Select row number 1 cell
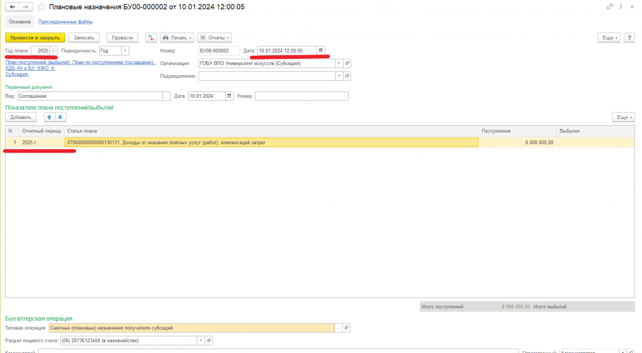This screenshot has height=353, width=642. [x=13, y=143]
